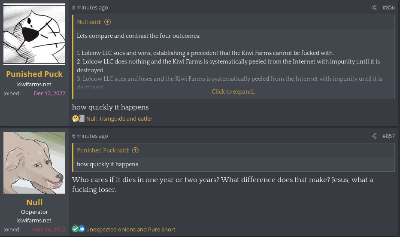
Task: Click the grey reaction icon beside the thinking emoji
Action: click(82, 118)
